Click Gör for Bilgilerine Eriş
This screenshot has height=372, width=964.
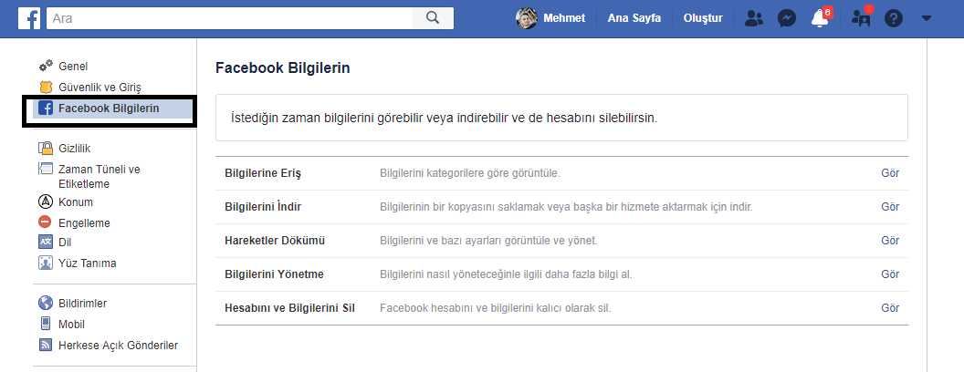pos(890,173)
